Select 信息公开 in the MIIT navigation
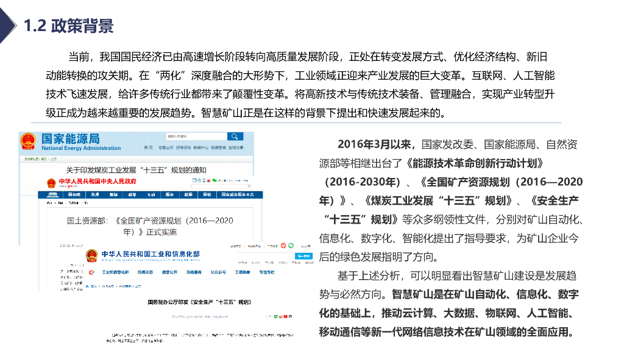Screen dimensions: 624x351 click(169, 272)
